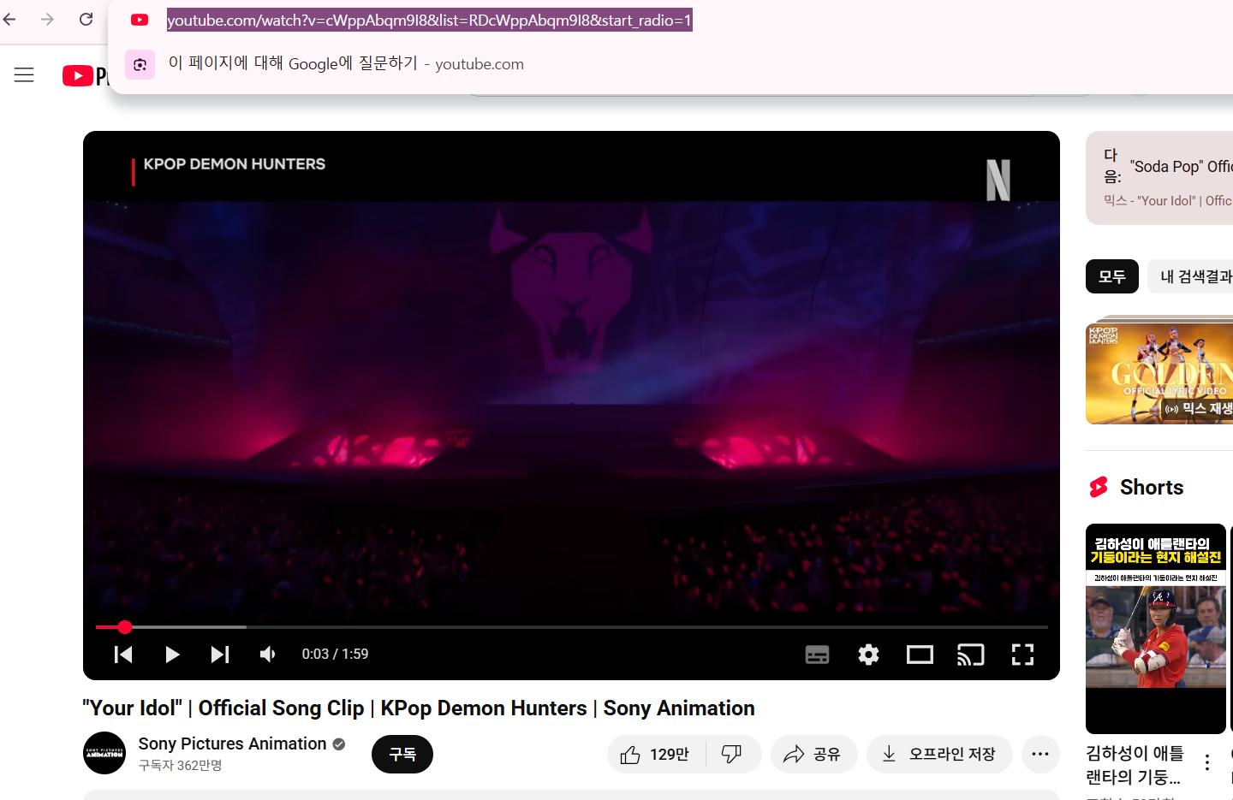
Task: Click the Shorts logo icon
Action: click(x=1099, y=487)
